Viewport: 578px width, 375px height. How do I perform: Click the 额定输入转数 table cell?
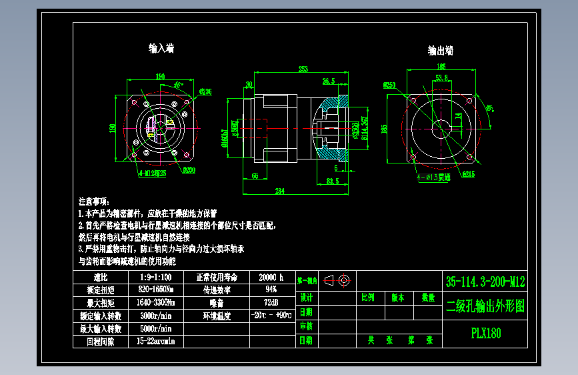point(101,316)
